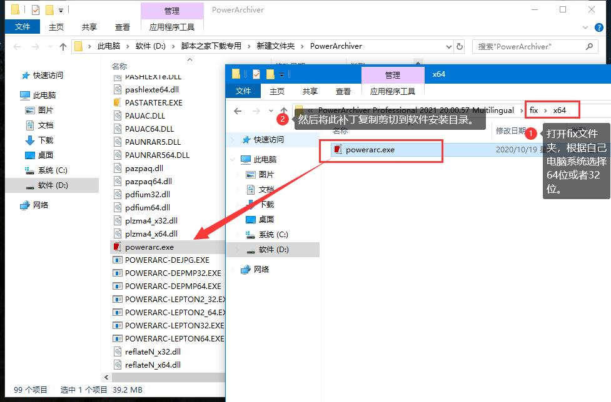Select 应用程序工具 tab in the x64 window
Viewport: 611px width, 402px height.
point(392,91)
